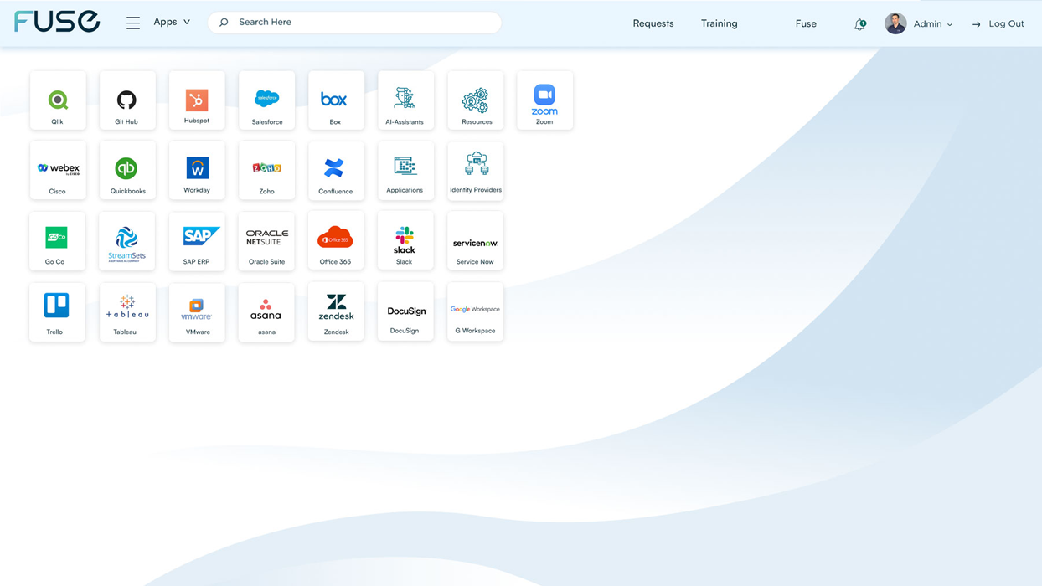Launch the Quickbooks app
The height and width of the screenshot is (586, 1042).
coord(127,170)
